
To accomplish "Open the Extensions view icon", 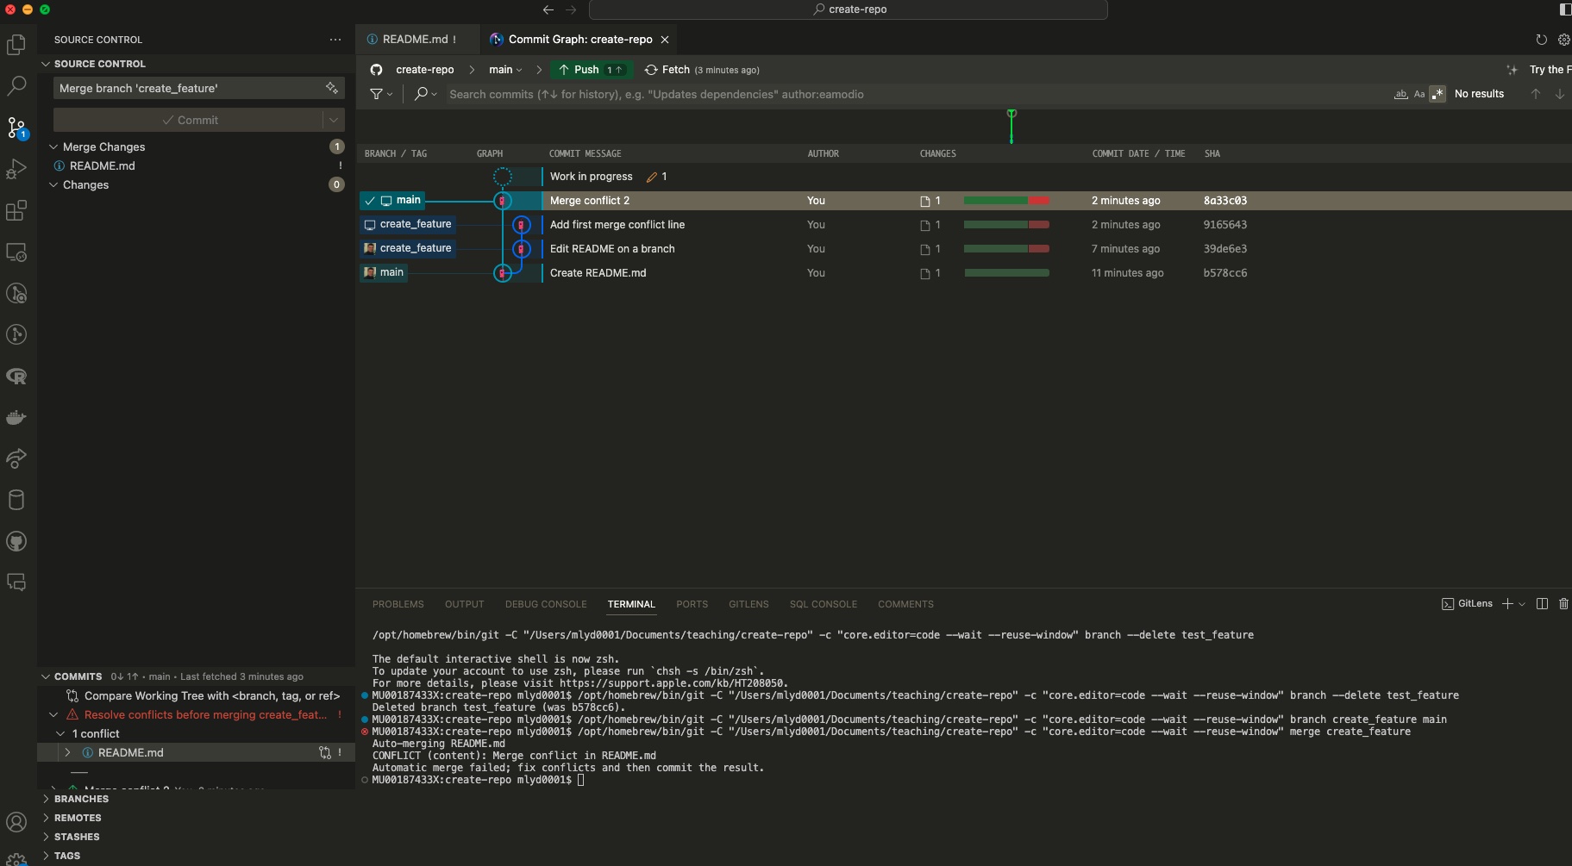I will (16, 211).
